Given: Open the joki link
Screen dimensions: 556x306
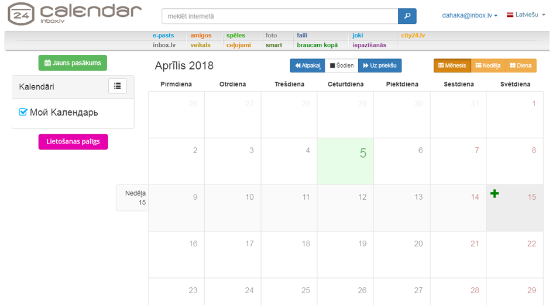Looking at the screenshot, I should click(358, 36).
